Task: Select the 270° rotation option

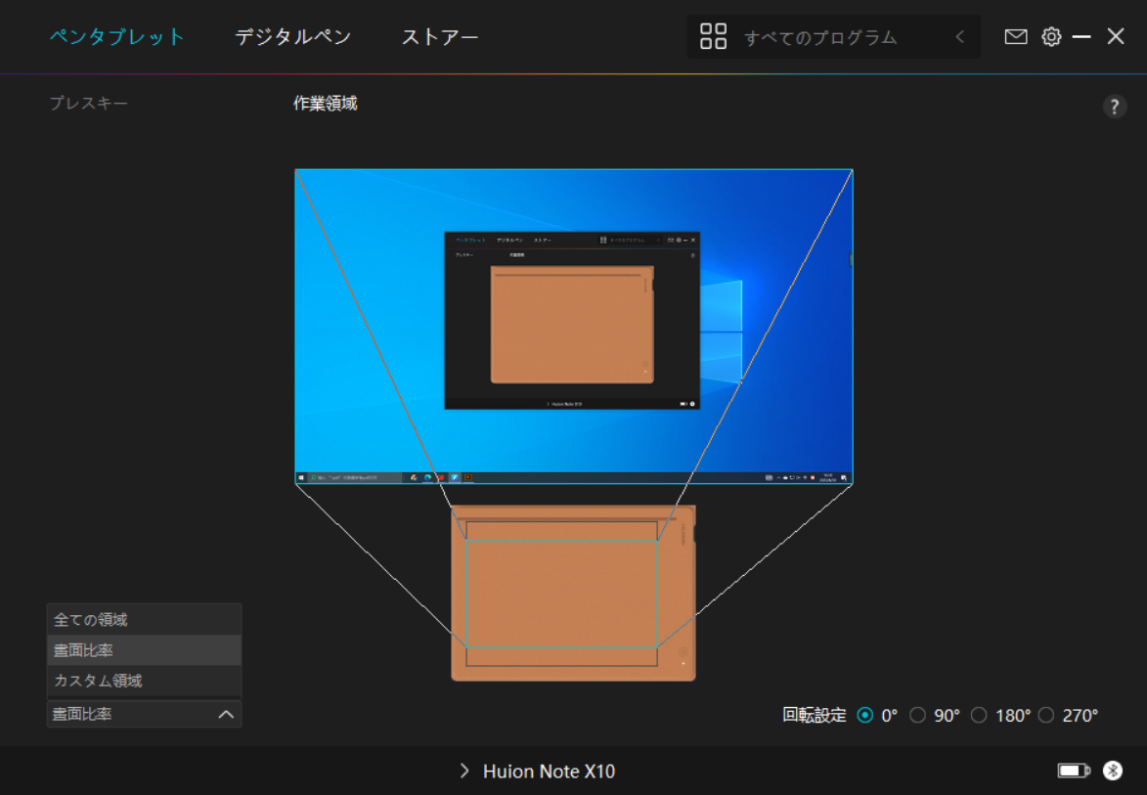Action: point(1046,715)
